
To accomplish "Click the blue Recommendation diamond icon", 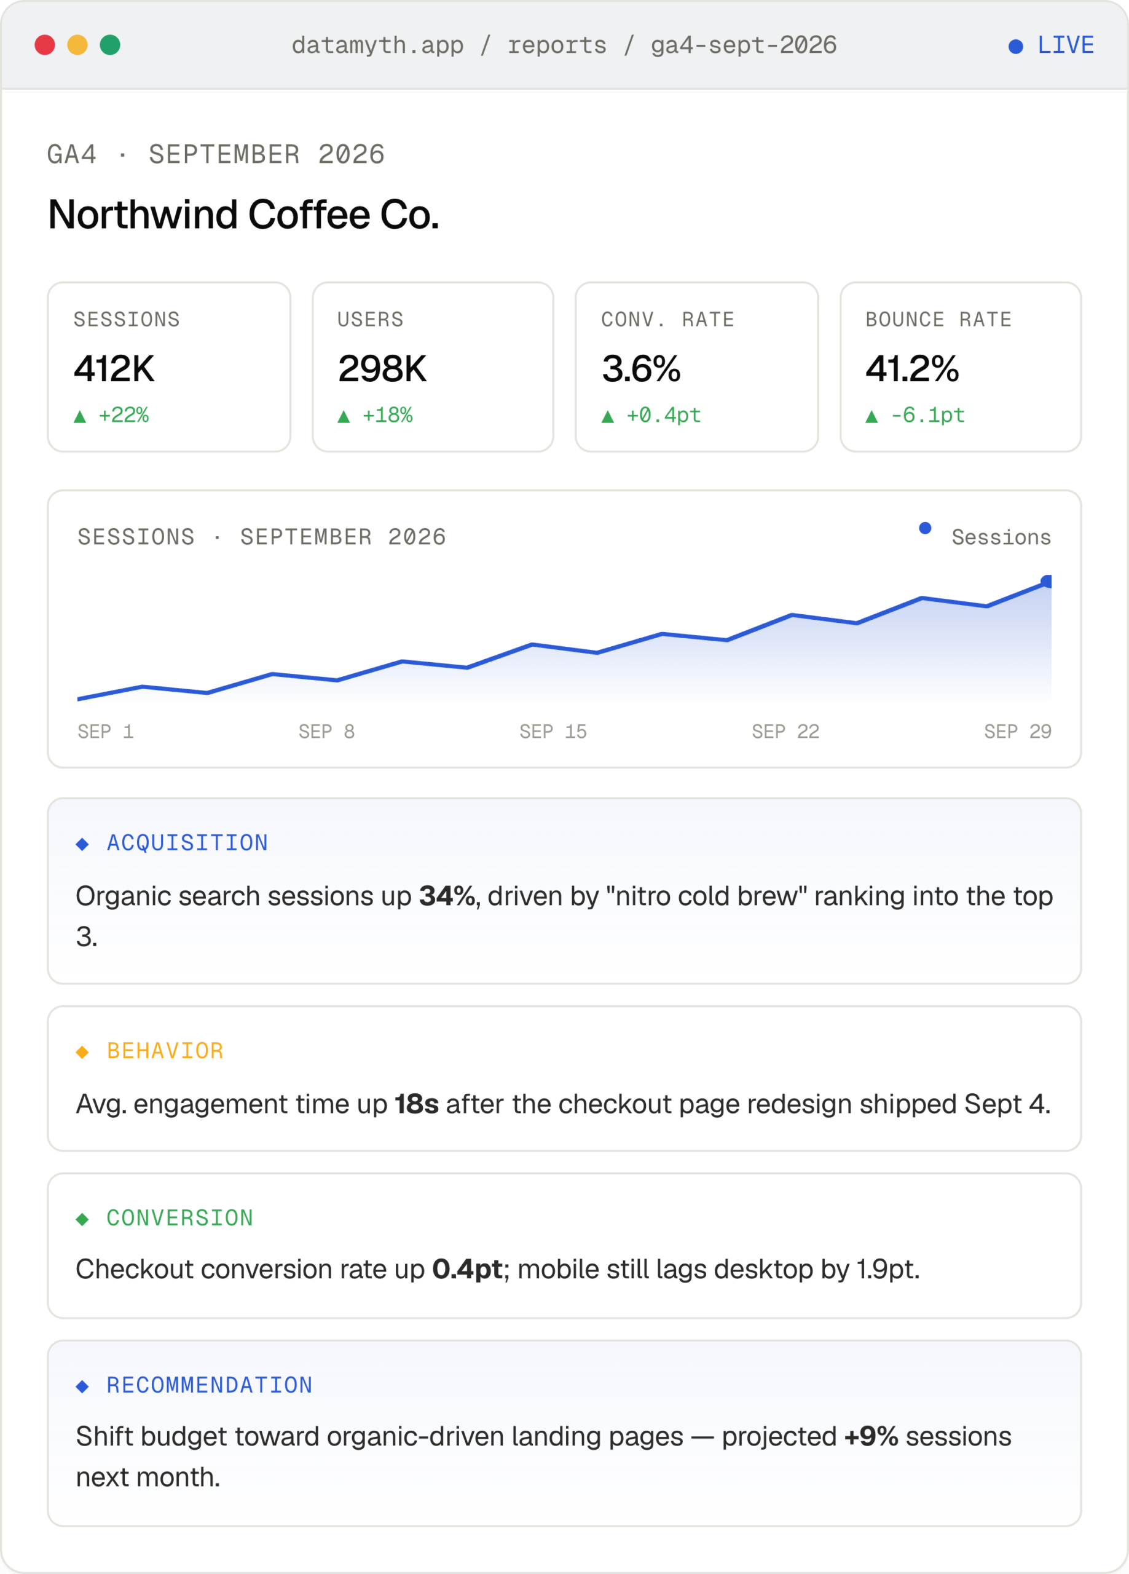I will (x=82, y=1386).
